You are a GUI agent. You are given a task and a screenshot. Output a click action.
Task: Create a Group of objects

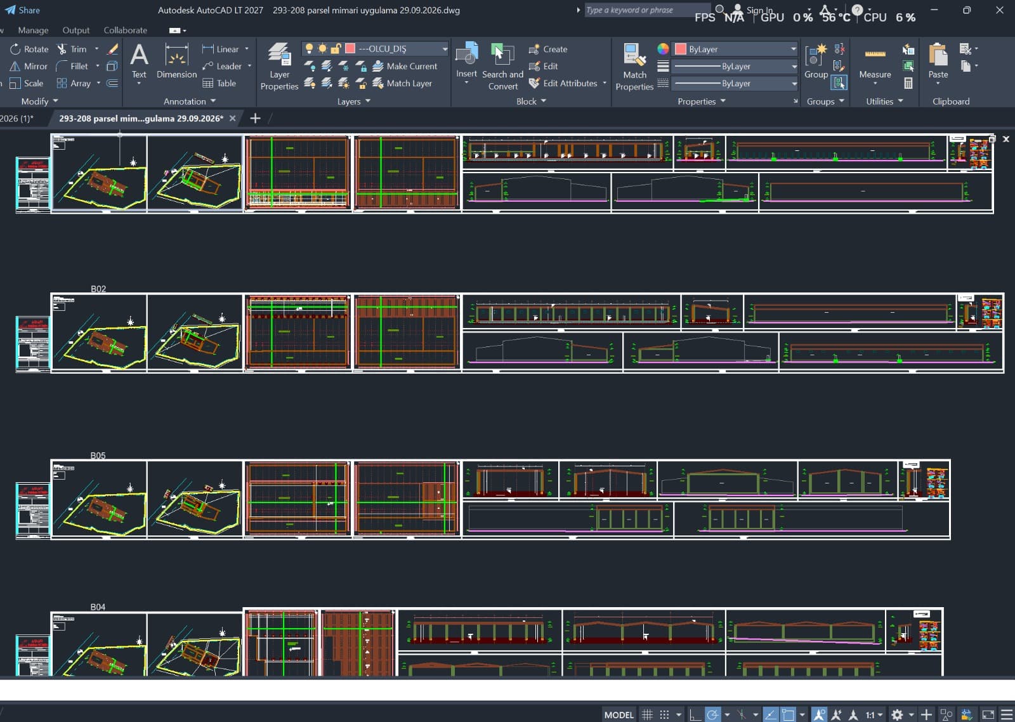pyautogui.click(x=816, y=62)
